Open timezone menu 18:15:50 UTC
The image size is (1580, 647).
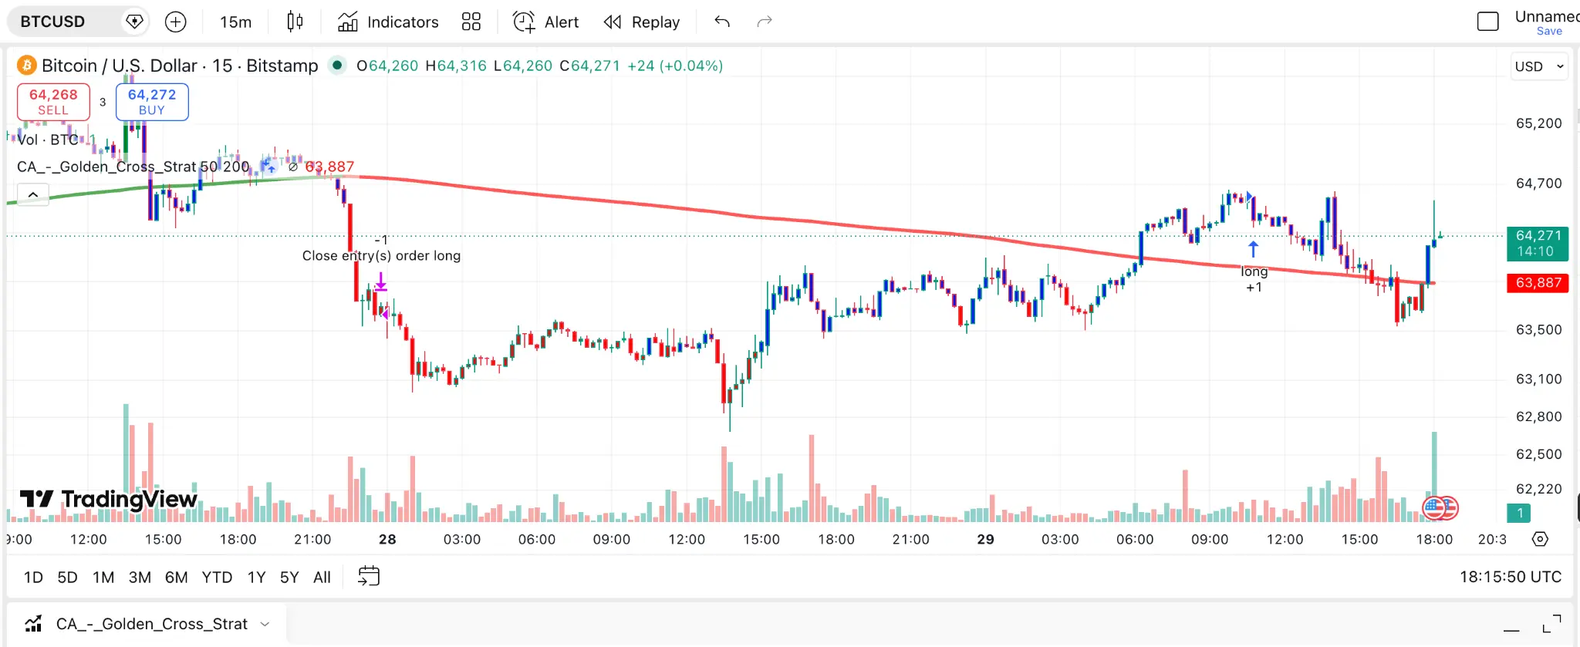pyautogui.click(x=1510, y=577)
